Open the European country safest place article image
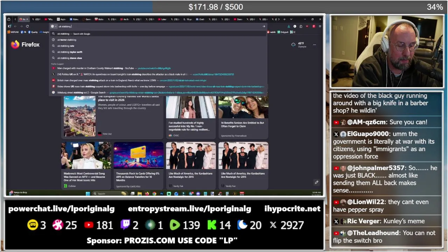The width and height of the screenshot is (448, 252). coord(79,116)
